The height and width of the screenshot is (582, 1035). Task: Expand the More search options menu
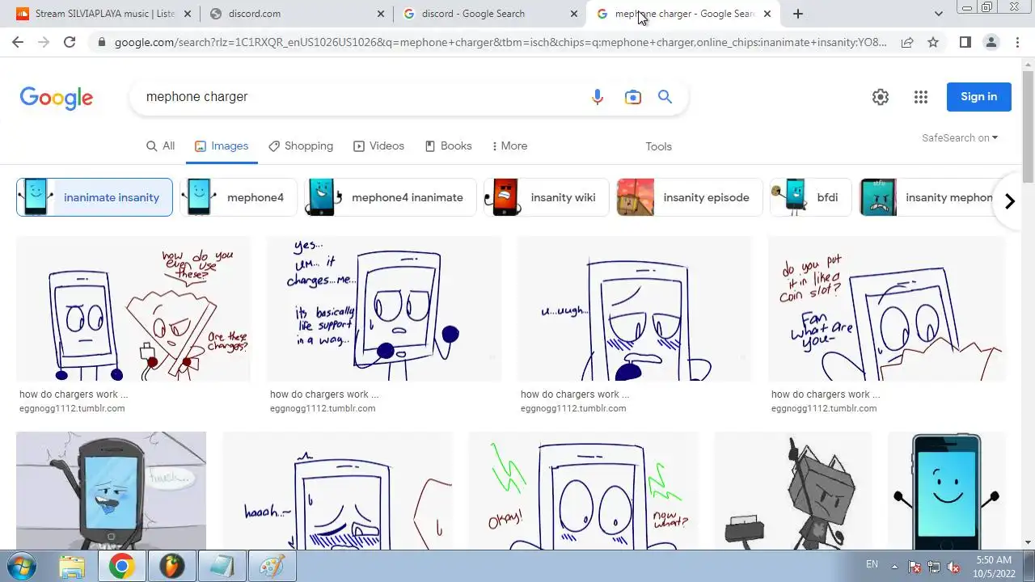pyautogui.click(x=509, y=146)
